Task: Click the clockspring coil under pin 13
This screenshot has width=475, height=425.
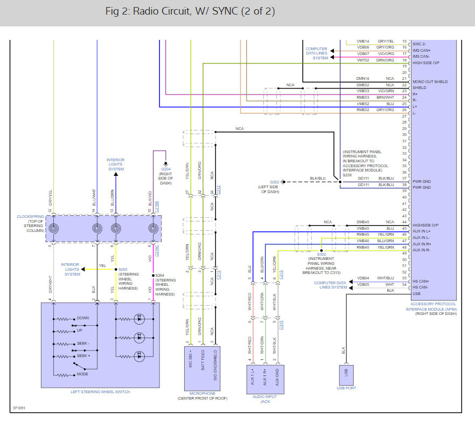Action: (116, 229)
